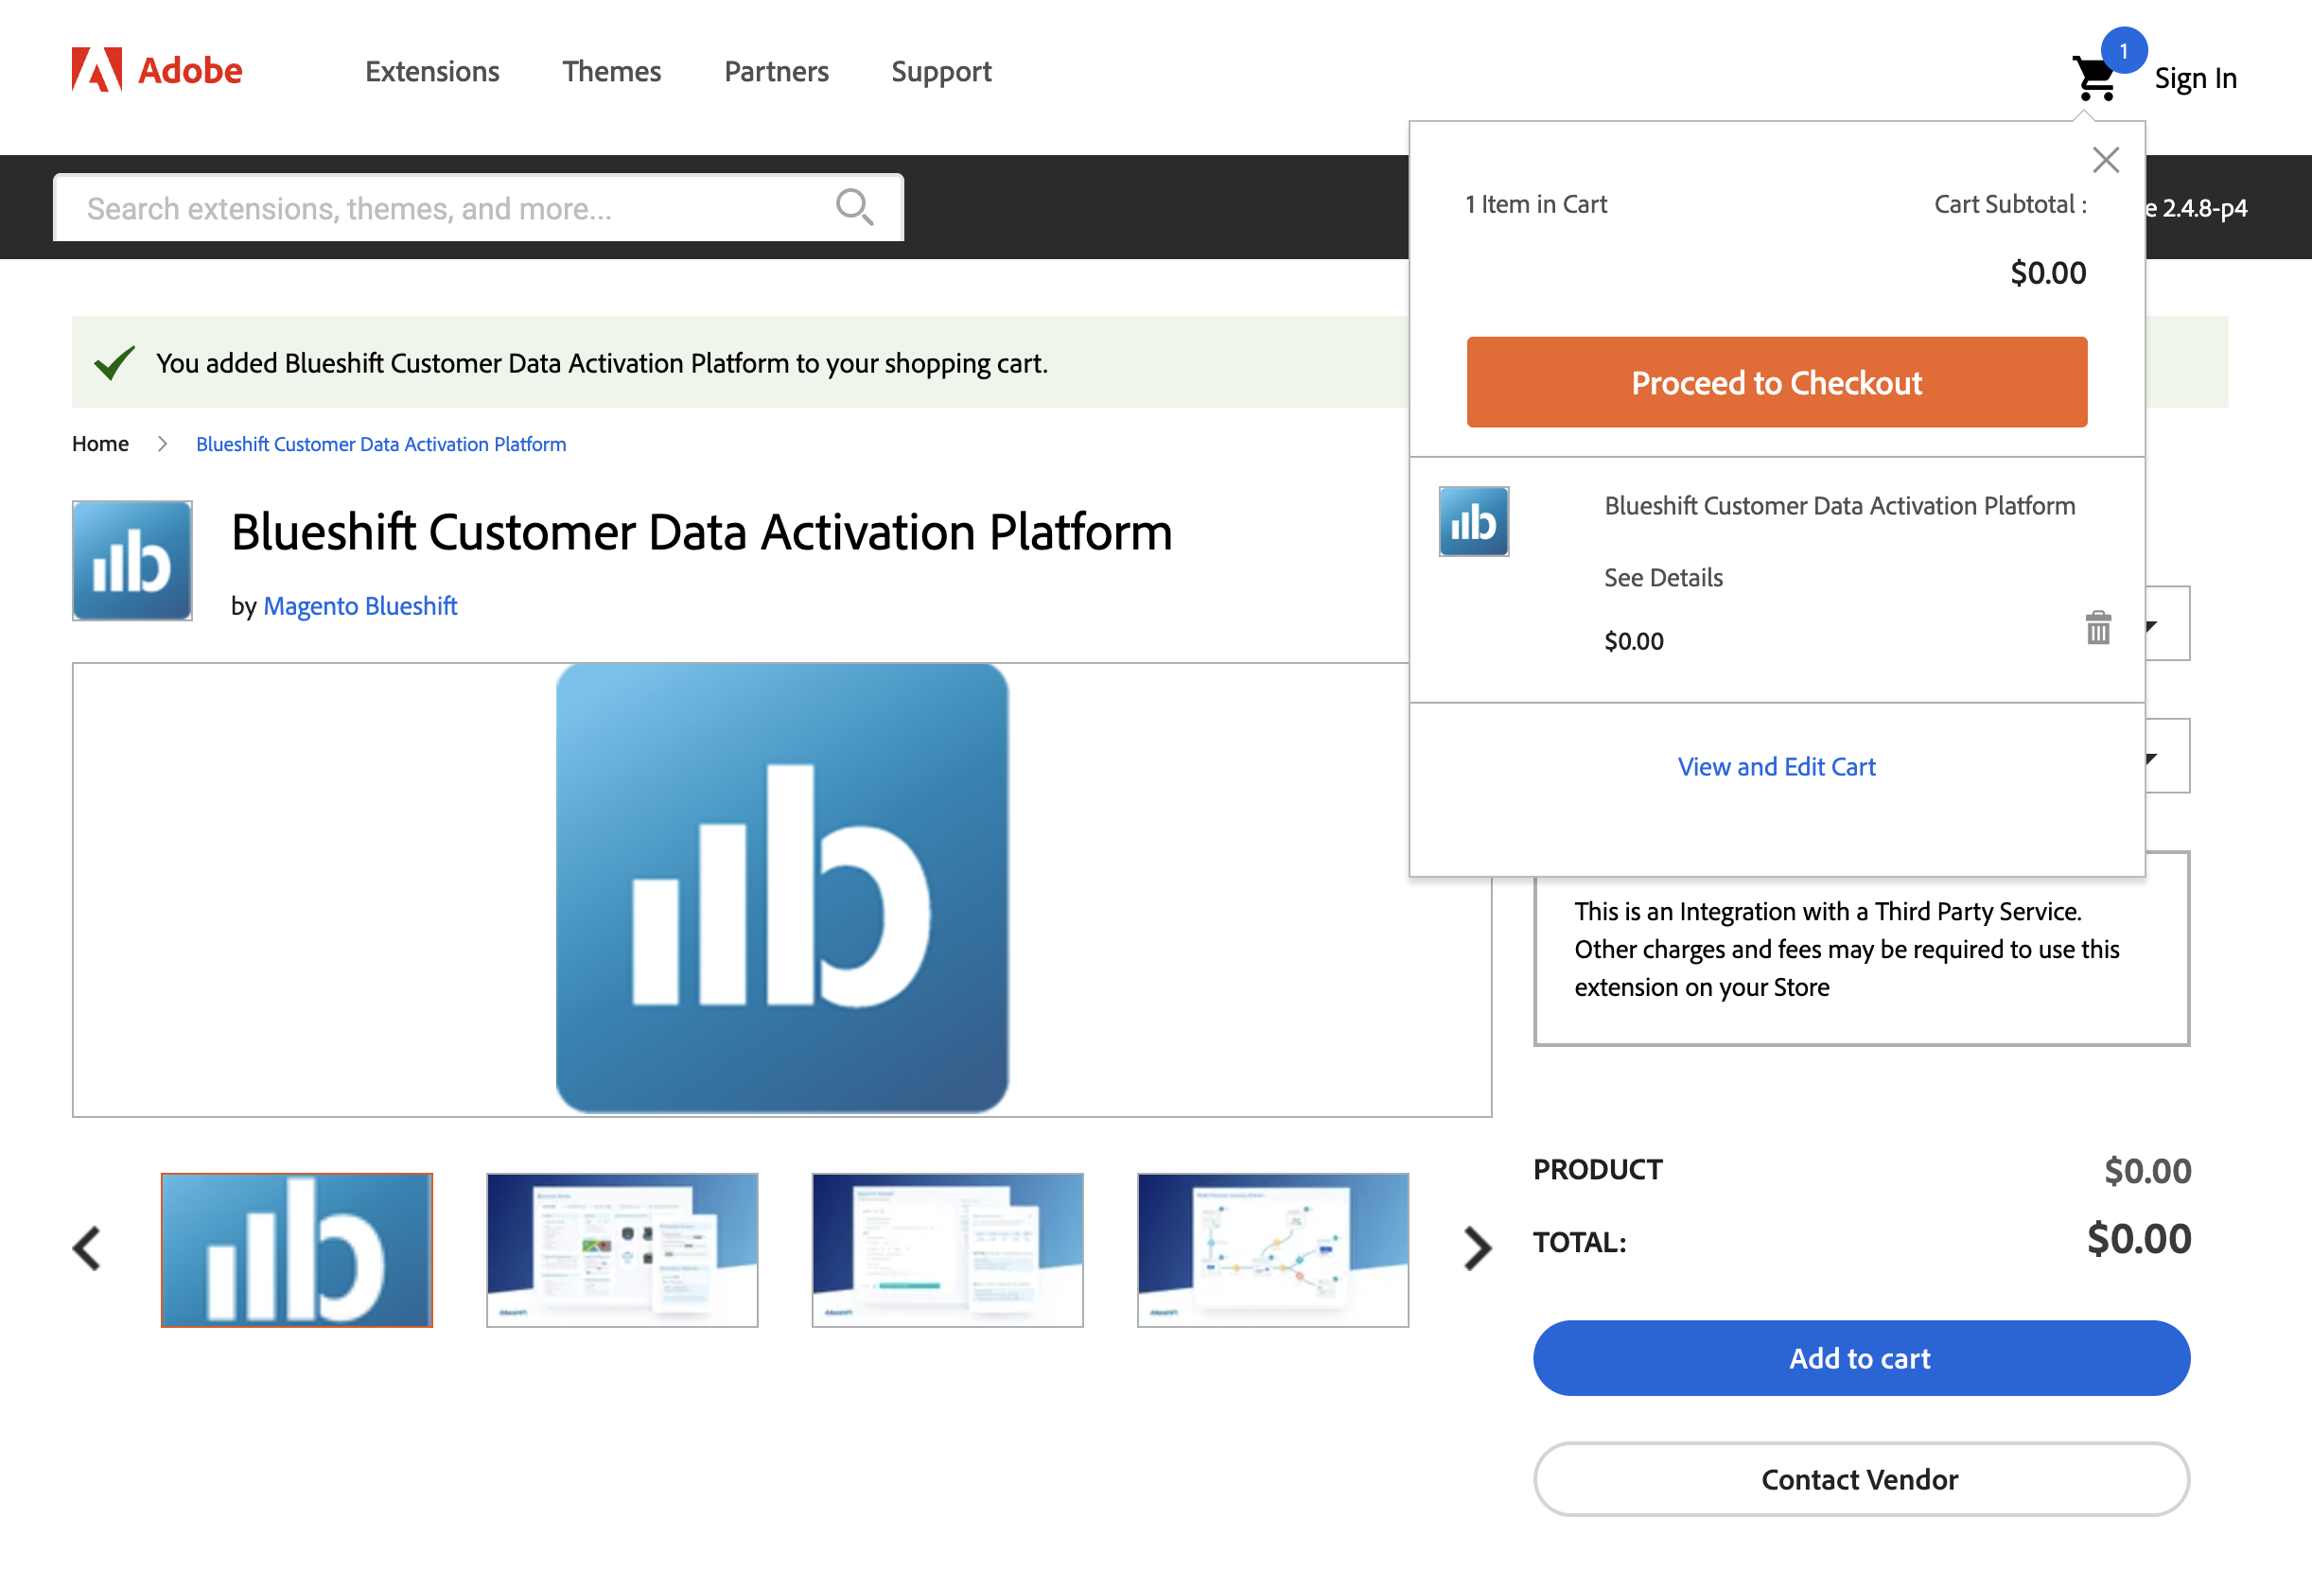
Task: Select third screenshot thumbnail
Action: pyautogui.click(x=947, y=1249)
